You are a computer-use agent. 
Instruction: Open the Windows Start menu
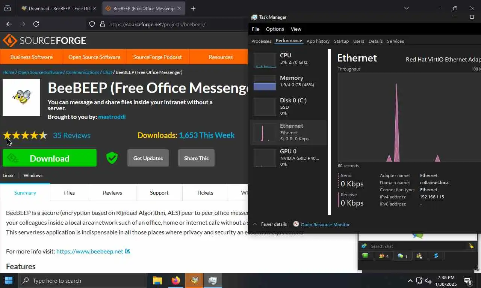[x=9, y=280]
